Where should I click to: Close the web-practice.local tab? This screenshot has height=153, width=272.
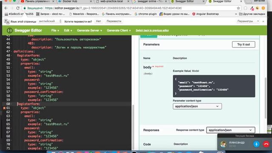128,1
